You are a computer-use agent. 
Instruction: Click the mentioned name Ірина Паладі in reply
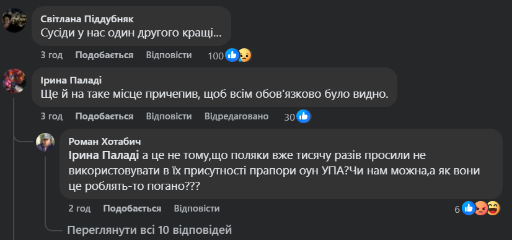tap(104, 155)
